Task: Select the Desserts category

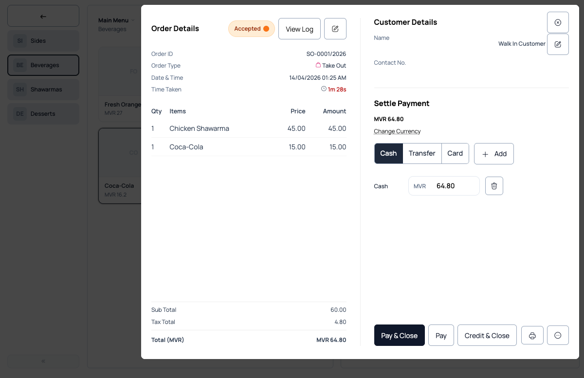Action: coord(43,114)
